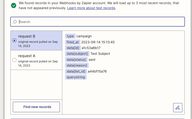Click the Test Subject value
This screenshot has width=192, height=119.
pyautogui.click(x=100, y=54)
